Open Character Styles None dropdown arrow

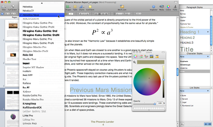(208, 57)
